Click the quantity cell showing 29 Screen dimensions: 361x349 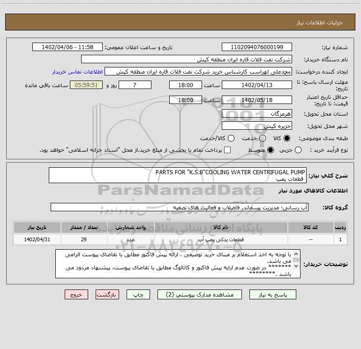click(x=84, y=239)
